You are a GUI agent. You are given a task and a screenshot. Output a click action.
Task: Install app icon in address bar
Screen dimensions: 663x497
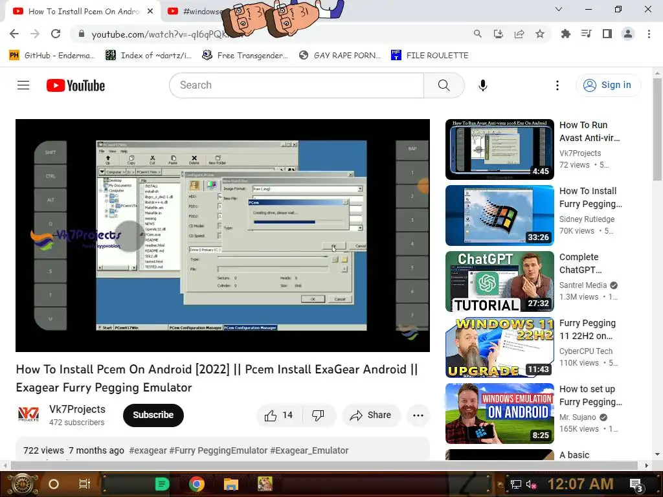[499, 34]
